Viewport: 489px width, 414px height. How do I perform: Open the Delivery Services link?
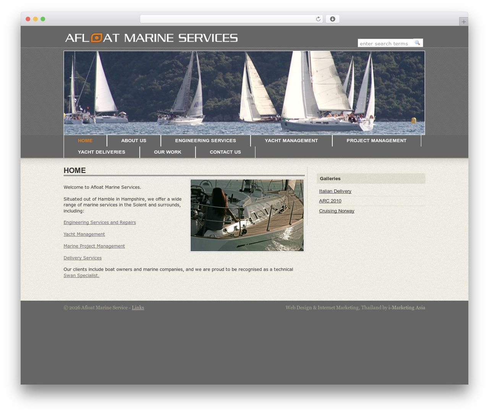(x=83, y=258)
